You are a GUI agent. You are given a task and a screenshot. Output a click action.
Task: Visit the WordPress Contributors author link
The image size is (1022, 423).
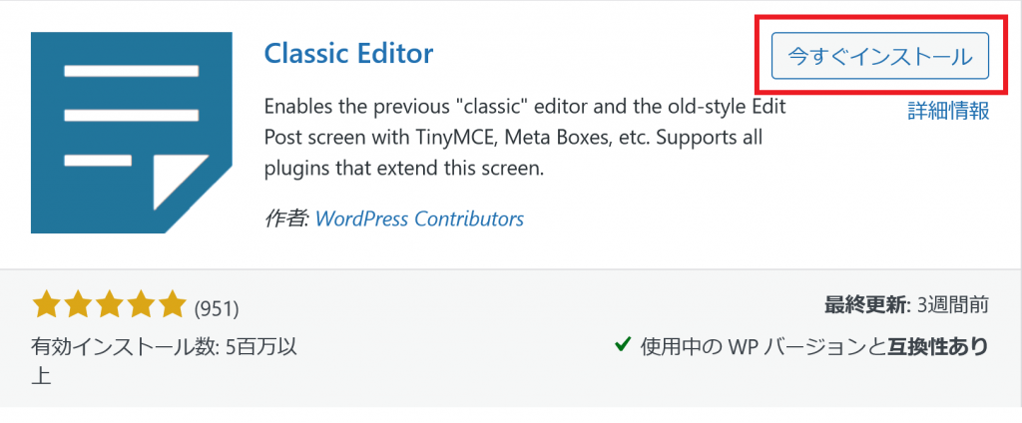pos(419,218)
